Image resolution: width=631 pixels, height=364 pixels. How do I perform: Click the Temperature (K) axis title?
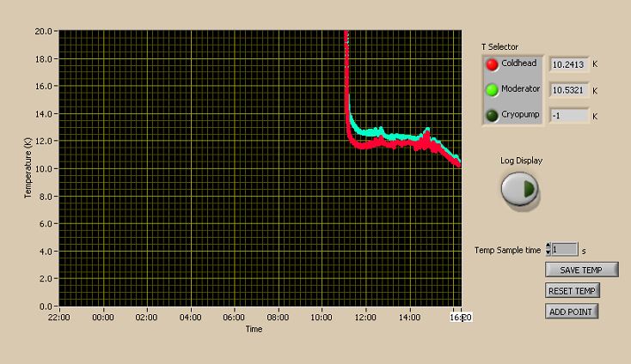28,168
